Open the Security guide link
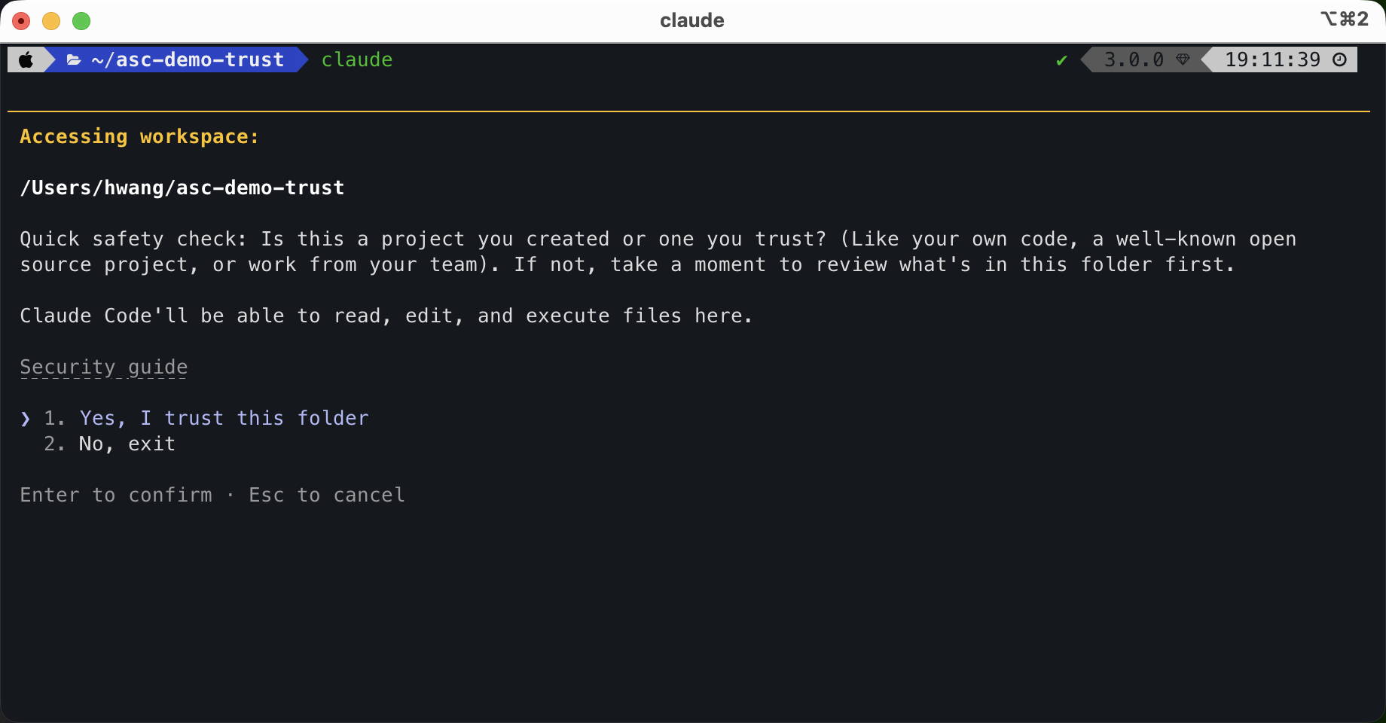This screenshot has height=723, width=1386. pos(104,367)
